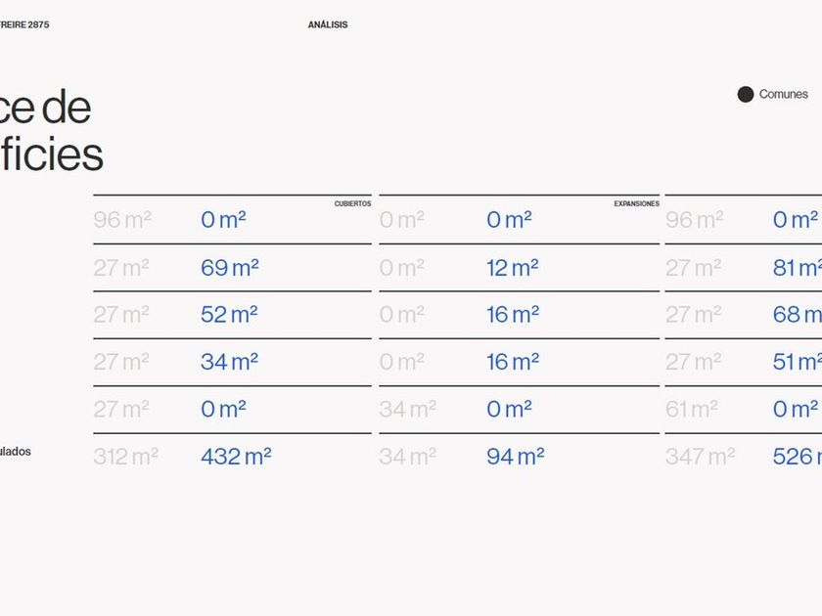Select the EXPANSIONES column header

pos(636,203)
